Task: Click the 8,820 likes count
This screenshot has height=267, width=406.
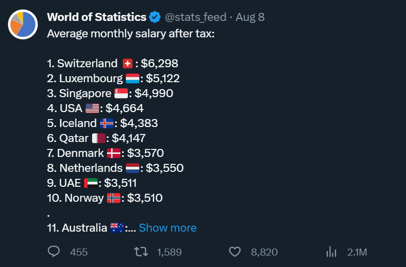Action: click(264, 252)
